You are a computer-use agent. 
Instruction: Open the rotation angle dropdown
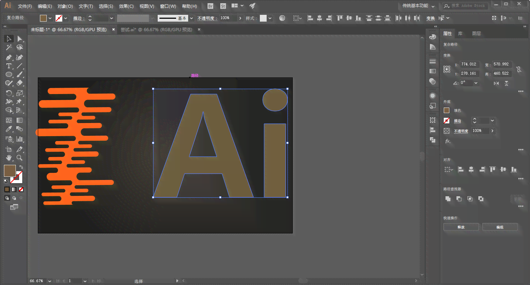(x=476, y=83)
